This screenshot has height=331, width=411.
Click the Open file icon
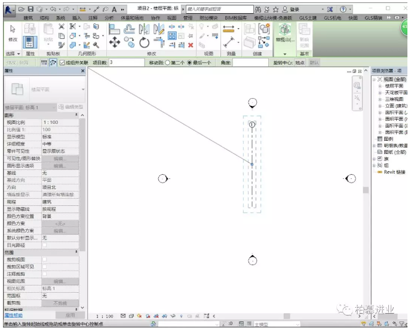22,9
